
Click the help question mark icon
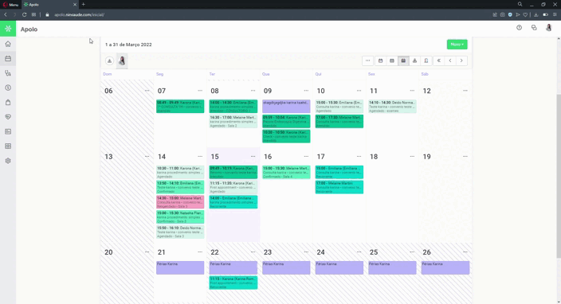519,28
